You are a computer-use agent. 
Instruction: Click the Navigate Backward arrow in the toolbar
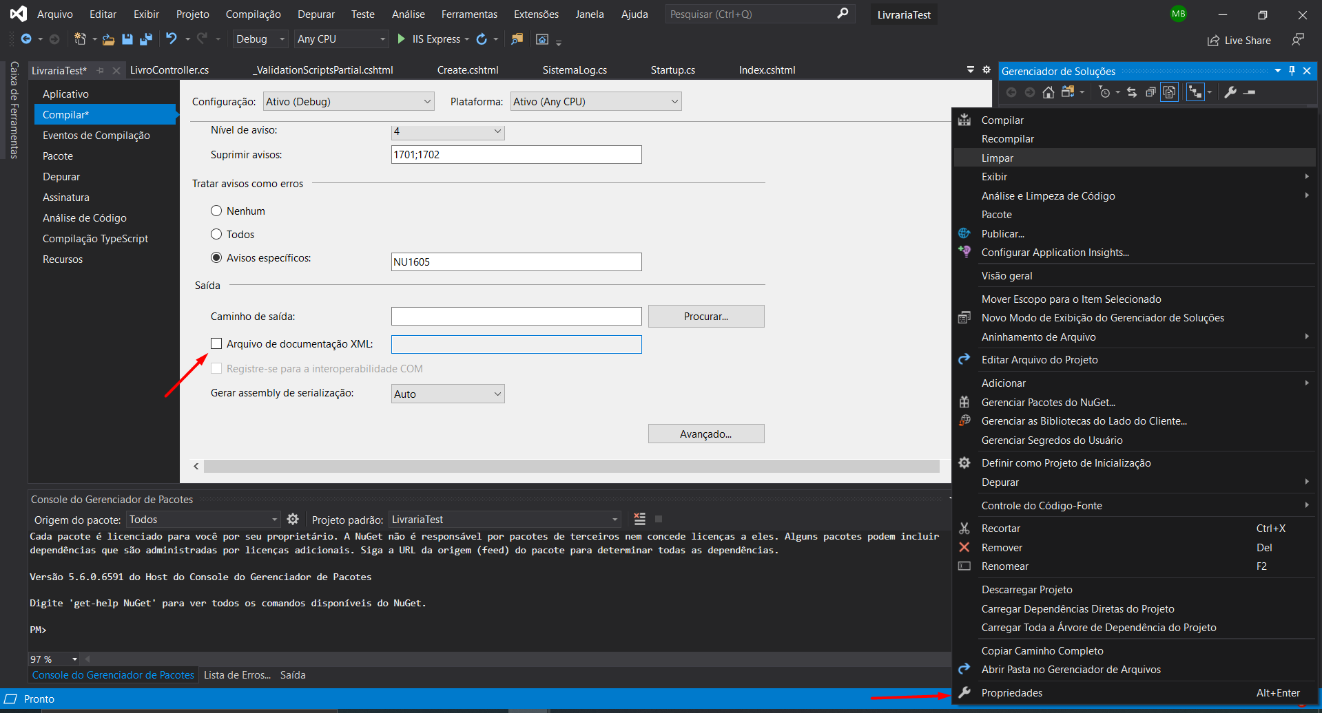26,39
